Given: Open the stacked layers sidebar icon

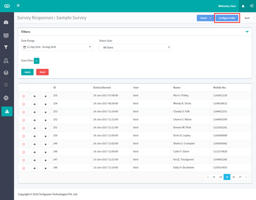Looking at the screenshot, I should 6,73.
